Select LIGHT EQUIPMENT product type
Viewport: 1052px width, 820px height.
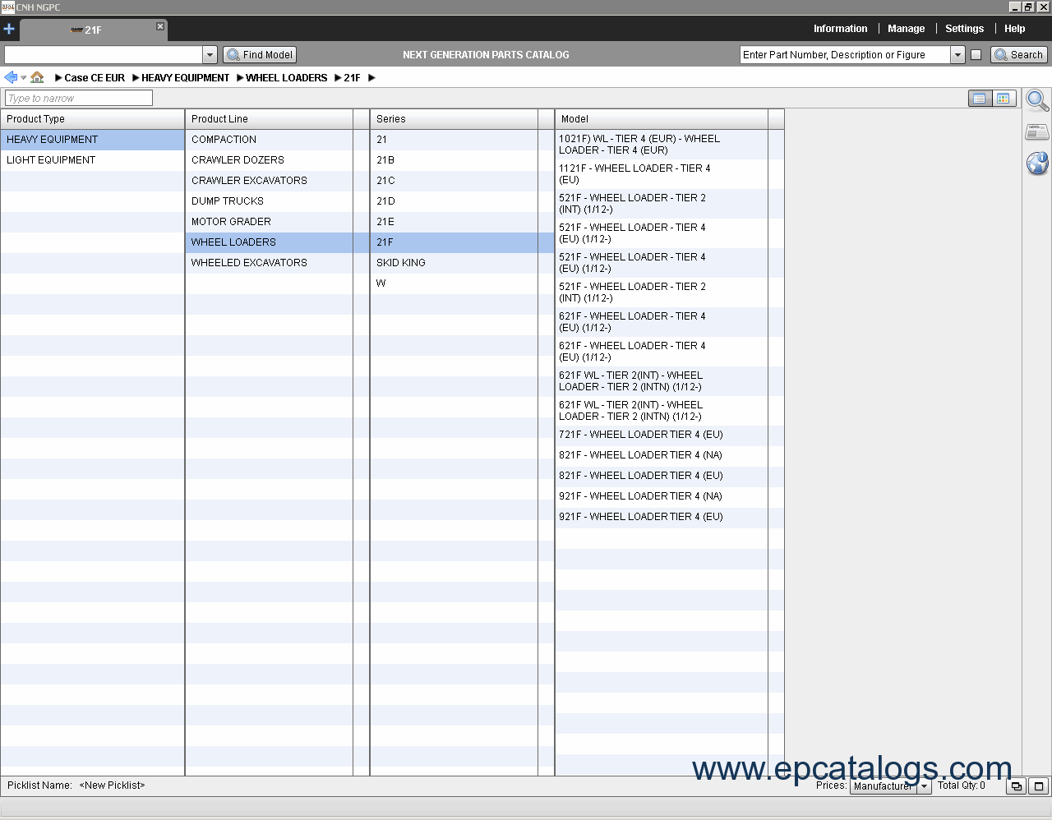(92, 160)
